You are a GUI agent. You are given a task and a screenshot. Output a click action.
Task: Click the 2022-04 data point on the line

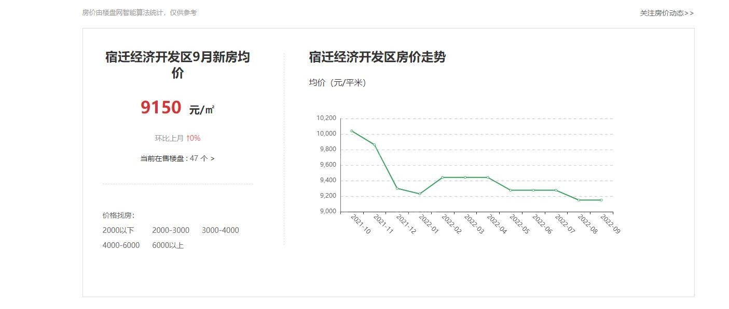tap(488, 178)
